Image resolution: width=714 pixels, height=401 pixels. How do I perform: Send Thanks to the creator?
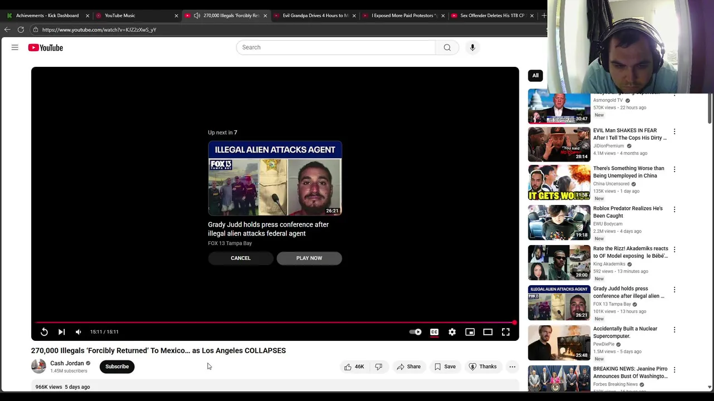pos(483,366)
